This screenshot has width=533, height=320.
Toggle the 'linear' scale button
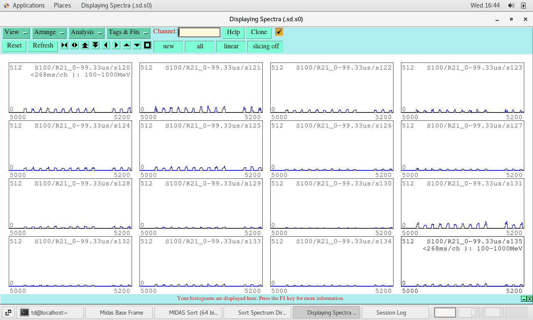[231, 46]
